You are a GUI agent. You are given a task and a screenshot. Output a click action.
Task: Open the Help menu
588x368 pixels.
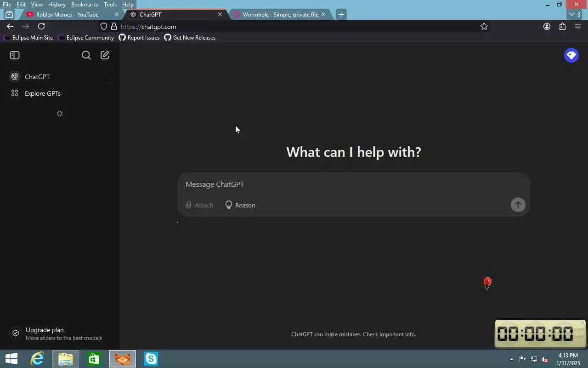click(x=128, y=5)
